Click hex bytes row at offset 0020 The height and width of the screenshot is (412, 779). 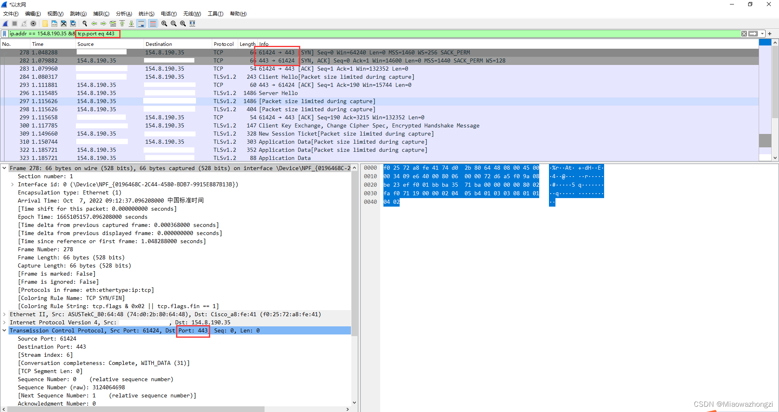[x=461, y=185]
